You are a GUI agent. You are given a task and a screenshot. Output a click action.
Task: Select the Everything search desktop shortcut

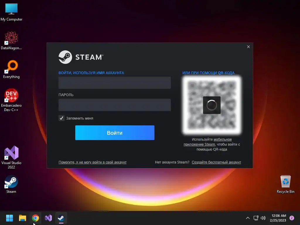[x=11, y=69]
